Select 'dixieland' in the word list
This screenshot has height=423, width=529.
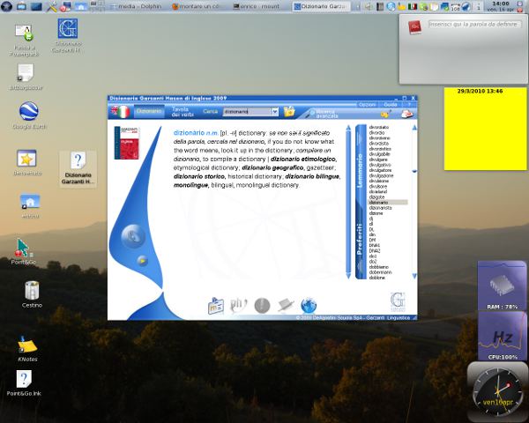coord(378,191)
